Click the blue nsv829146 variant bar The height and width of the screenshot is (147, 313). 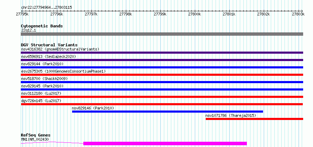pos(167,112)
